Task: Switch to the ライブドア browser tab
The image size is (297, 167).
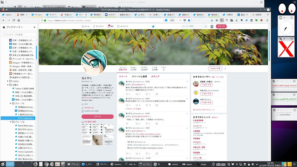Action: pyautogui.click(x=52, y=14)
